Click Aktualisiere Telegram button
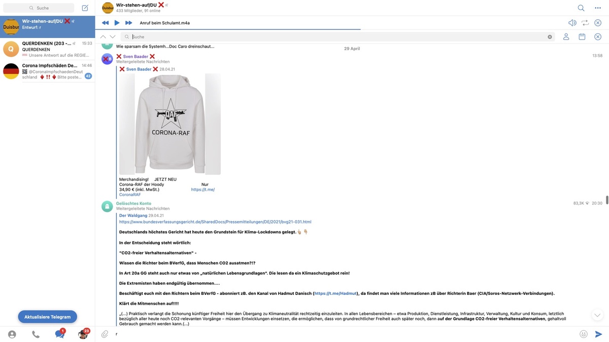The width and height of the screenshot is (609, 342). 48,317
